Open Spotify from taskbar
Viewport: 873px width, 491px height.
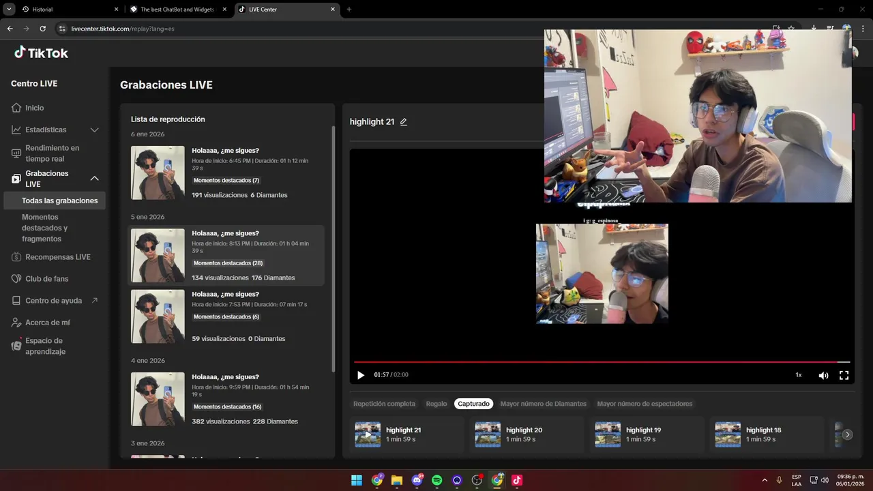click(436, 480)
